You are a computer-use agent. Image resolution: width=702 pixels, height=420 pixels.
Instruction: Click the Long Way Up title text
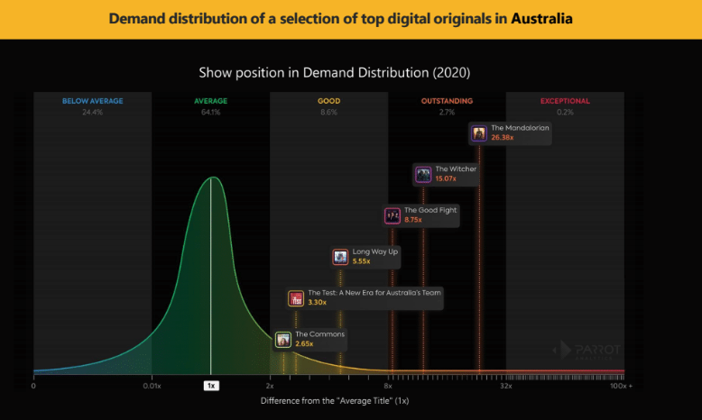[x=374, y=251]
